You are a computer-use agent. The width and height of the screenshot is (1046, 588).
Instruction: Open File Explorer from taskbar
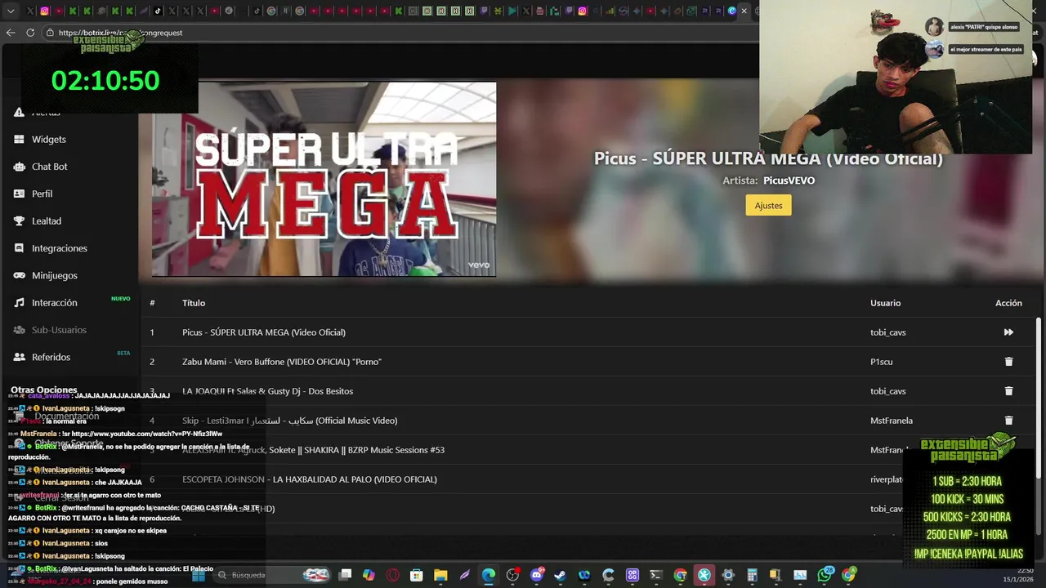[x=440, y=575]
